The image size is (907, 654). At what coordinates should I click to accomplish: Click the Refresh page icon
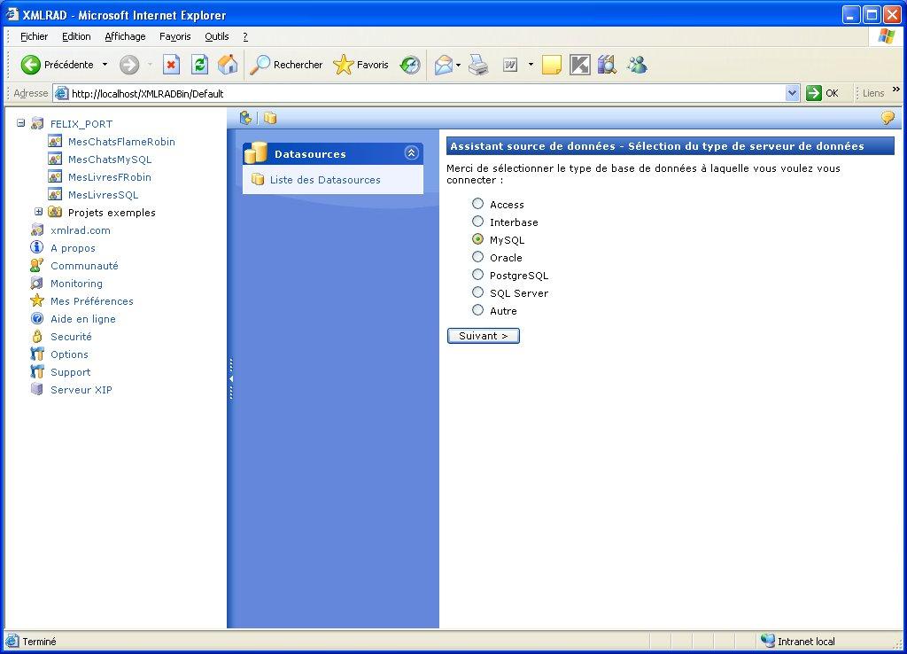click(x=200, y=65)
